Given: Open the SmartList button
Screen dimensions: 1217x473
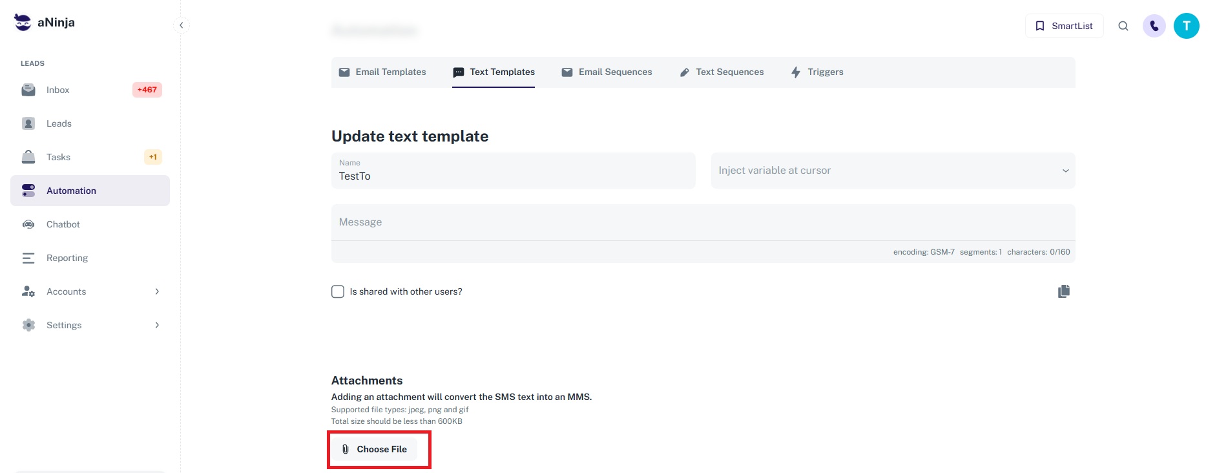Looking at the screenshot, I should pos(1064,26).
